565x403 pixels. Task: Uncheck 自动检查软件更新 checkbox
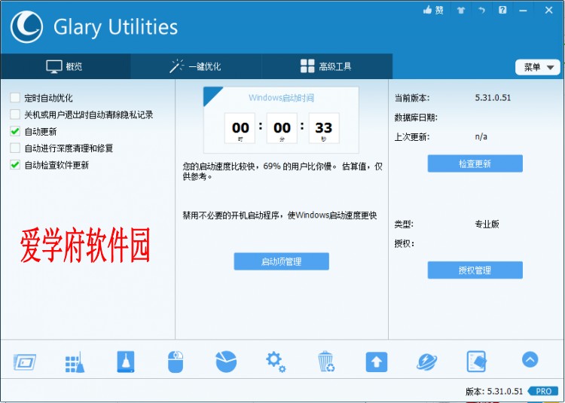(15, 164)
